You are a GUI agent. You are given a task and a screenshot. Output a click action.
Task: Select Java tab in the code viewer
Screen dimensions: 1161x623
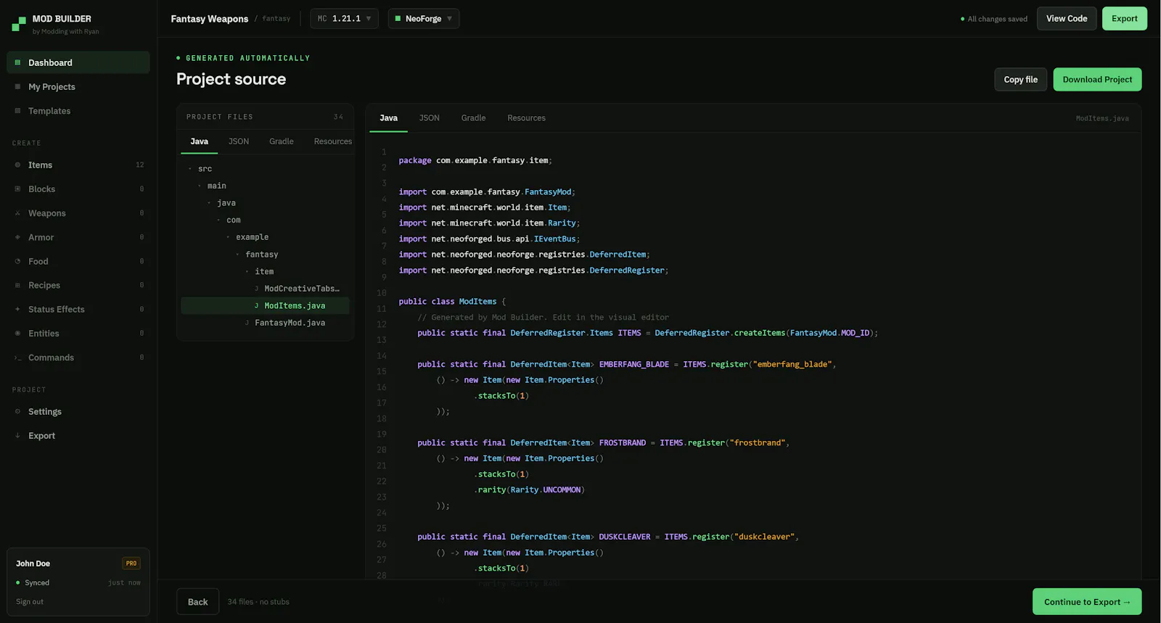[x=389, y=117]
